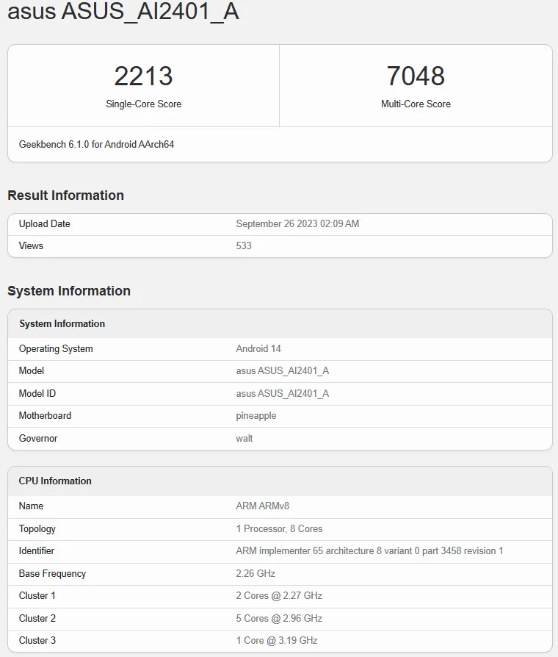Click the Cluster 1 label
This screenshot has height=657, width=558.
click(37, 596)
